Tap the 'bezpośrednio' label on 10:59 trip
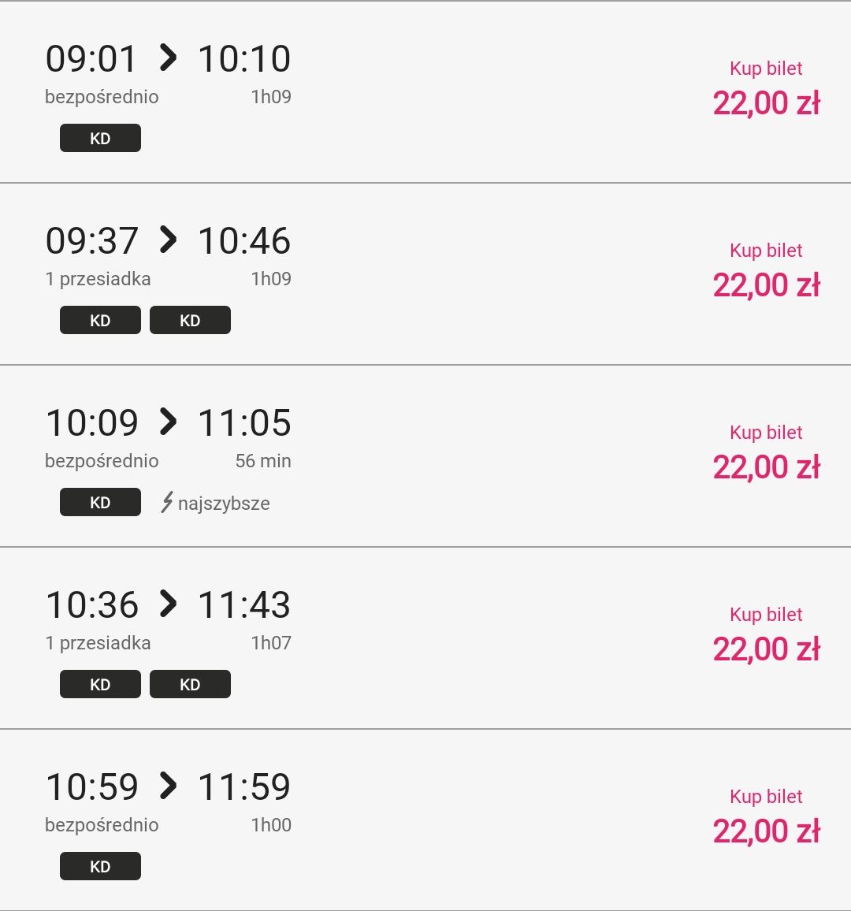Viewport: 851px width, 911px height. point(102,825)
